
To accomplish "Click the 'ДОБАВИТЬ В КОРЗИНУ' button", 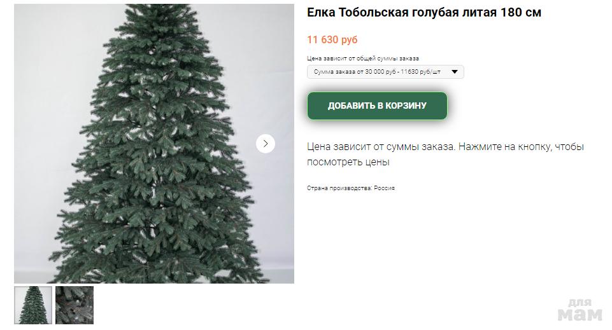I will [377, 106].
